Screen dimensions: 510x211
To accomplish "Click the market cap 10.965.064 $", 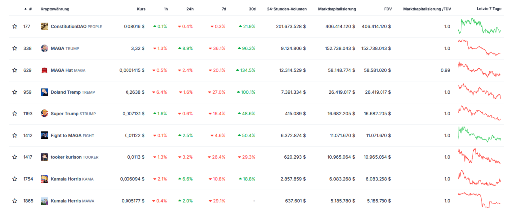I will (342, 157).
